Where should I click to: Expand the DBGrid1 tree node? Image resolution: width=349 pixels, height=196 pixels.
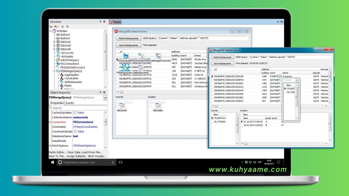pyautogui.click(x=54, y=42)
